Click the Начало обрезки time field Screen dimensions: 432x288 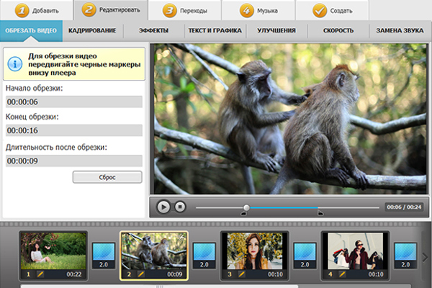tap(73, 102)
